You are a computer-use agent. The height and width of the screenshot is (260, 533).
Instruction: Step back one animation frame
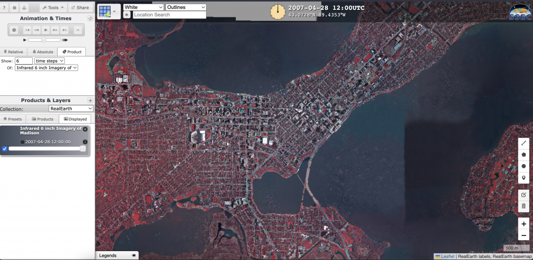pyautogui.click(x=36, y=30)
